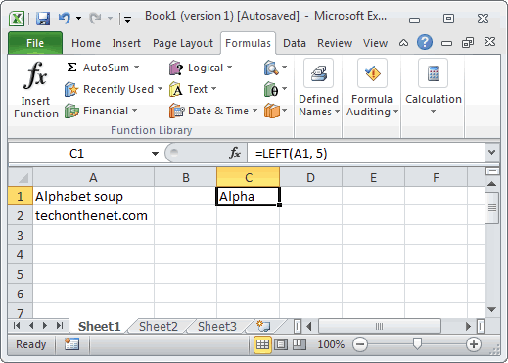The image size is (508, 363).
Task: Click the horizontal scrollbar thumb
Action: coord(380,326)
